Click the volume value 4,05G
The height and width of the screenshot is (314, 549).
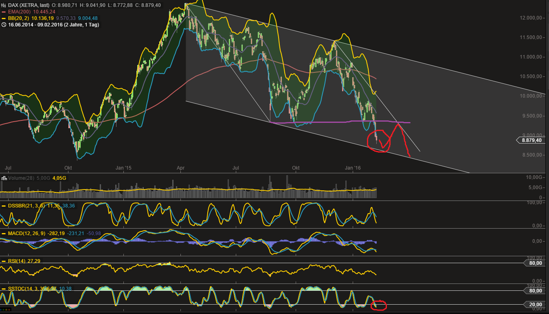click(x=59, y=178)
